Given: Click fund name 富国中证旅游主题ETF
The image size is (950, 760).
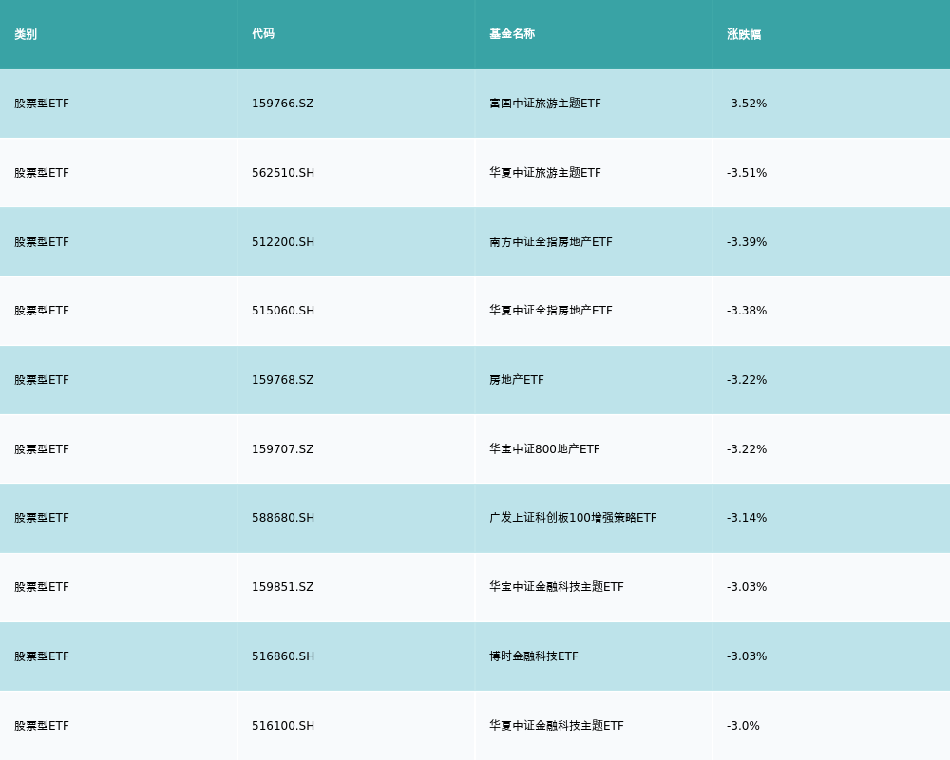Looking at the screenshot, I should coord(545,104).
